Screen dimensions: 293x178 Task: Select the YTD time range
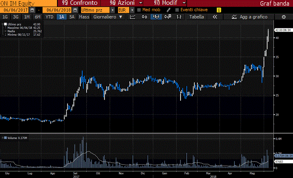[x=49, y=17]
